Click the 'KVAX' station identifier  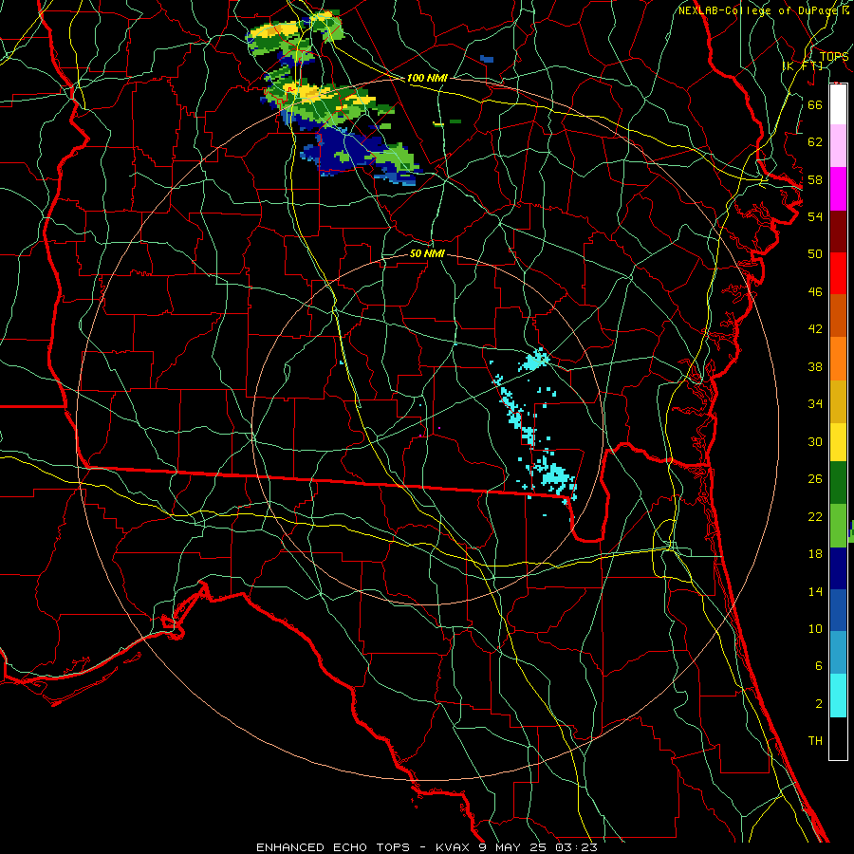tap(455, 847)
